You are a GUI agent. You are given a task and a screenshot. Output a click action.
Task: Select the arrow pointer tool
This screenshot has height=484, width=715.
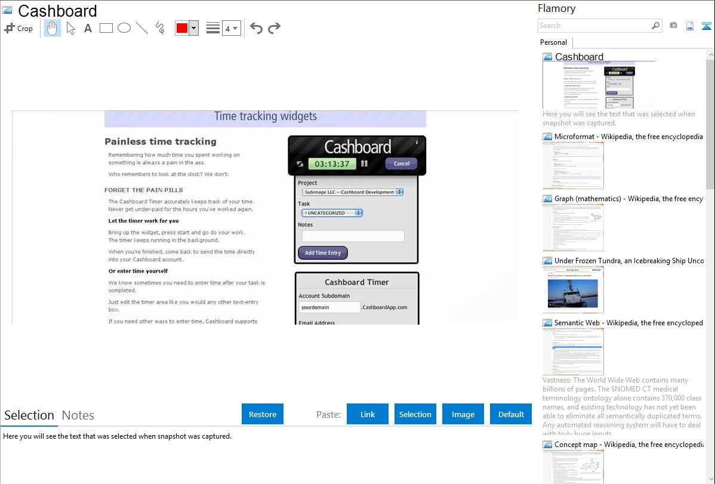70,28
